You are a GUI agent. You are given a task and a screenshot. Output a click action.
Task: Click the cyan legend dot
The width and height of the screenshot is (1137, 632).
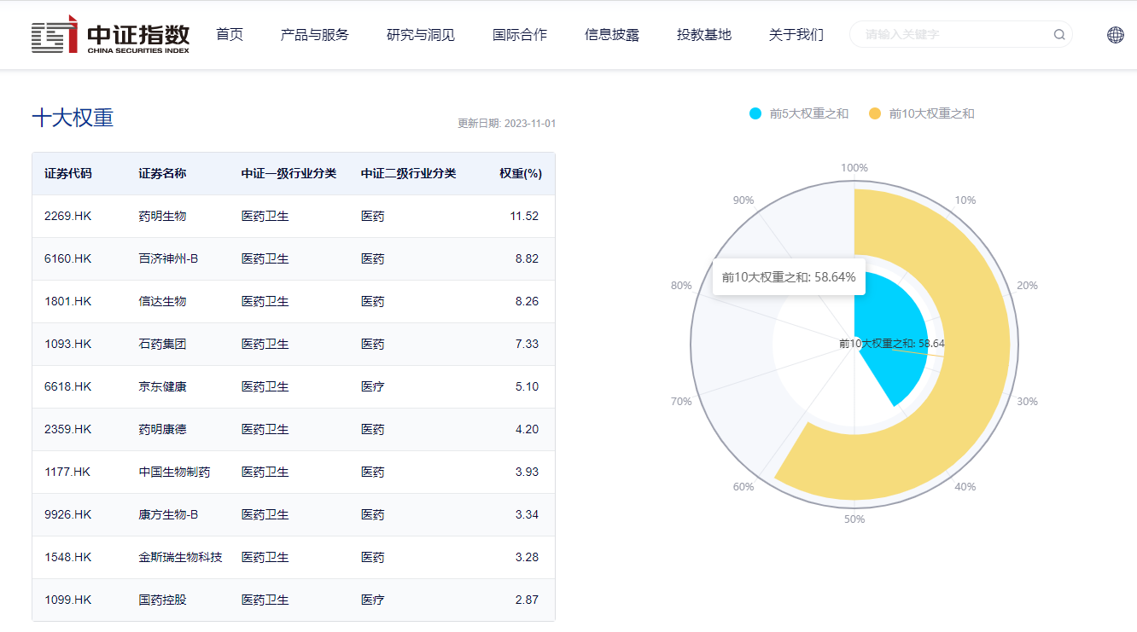(755, 113)
